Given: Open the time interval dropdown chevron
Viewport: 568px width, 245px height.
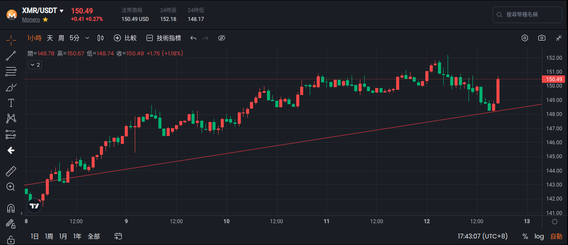Looking at the screenshot, I should 87,38.
